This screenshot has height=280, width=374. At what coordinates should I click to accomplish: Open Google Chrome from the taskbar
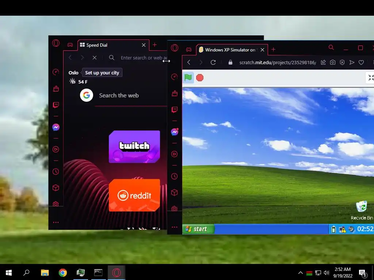62,273
